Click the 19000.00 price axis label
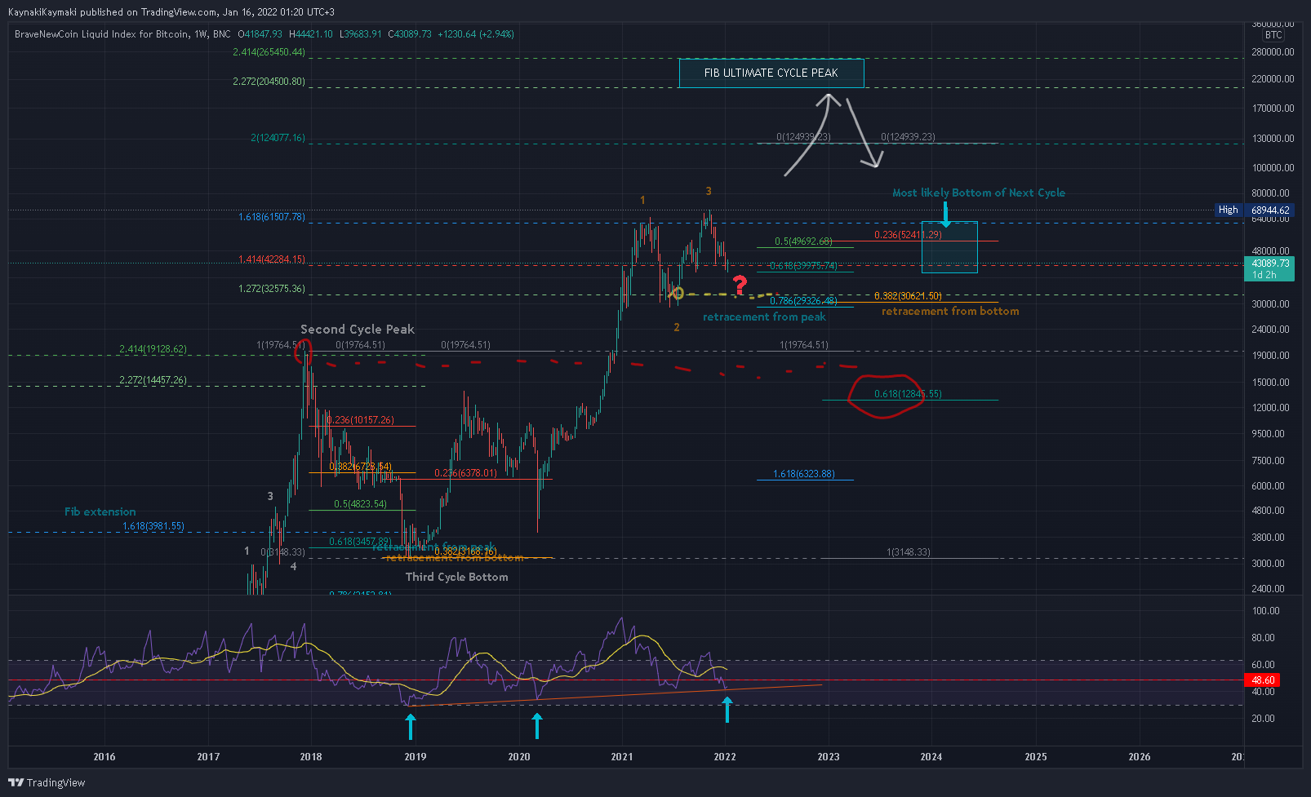This screenshot has width=1311, height=797. pyautogui.click(x=1270, y=356)
